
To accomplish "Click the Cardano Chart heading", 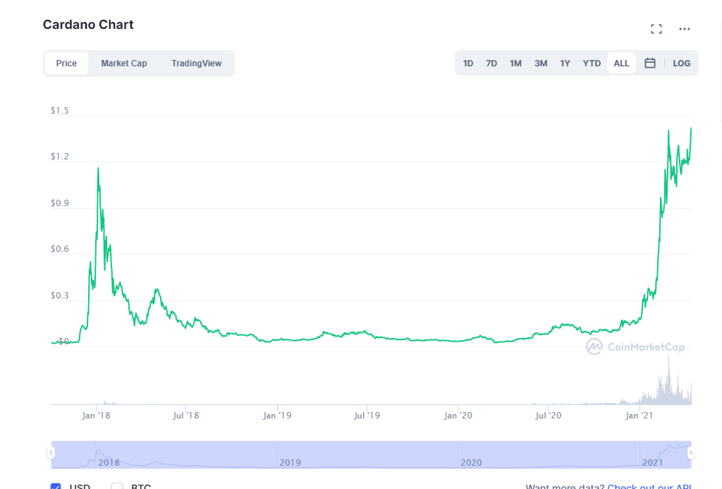I will [88, 25].
